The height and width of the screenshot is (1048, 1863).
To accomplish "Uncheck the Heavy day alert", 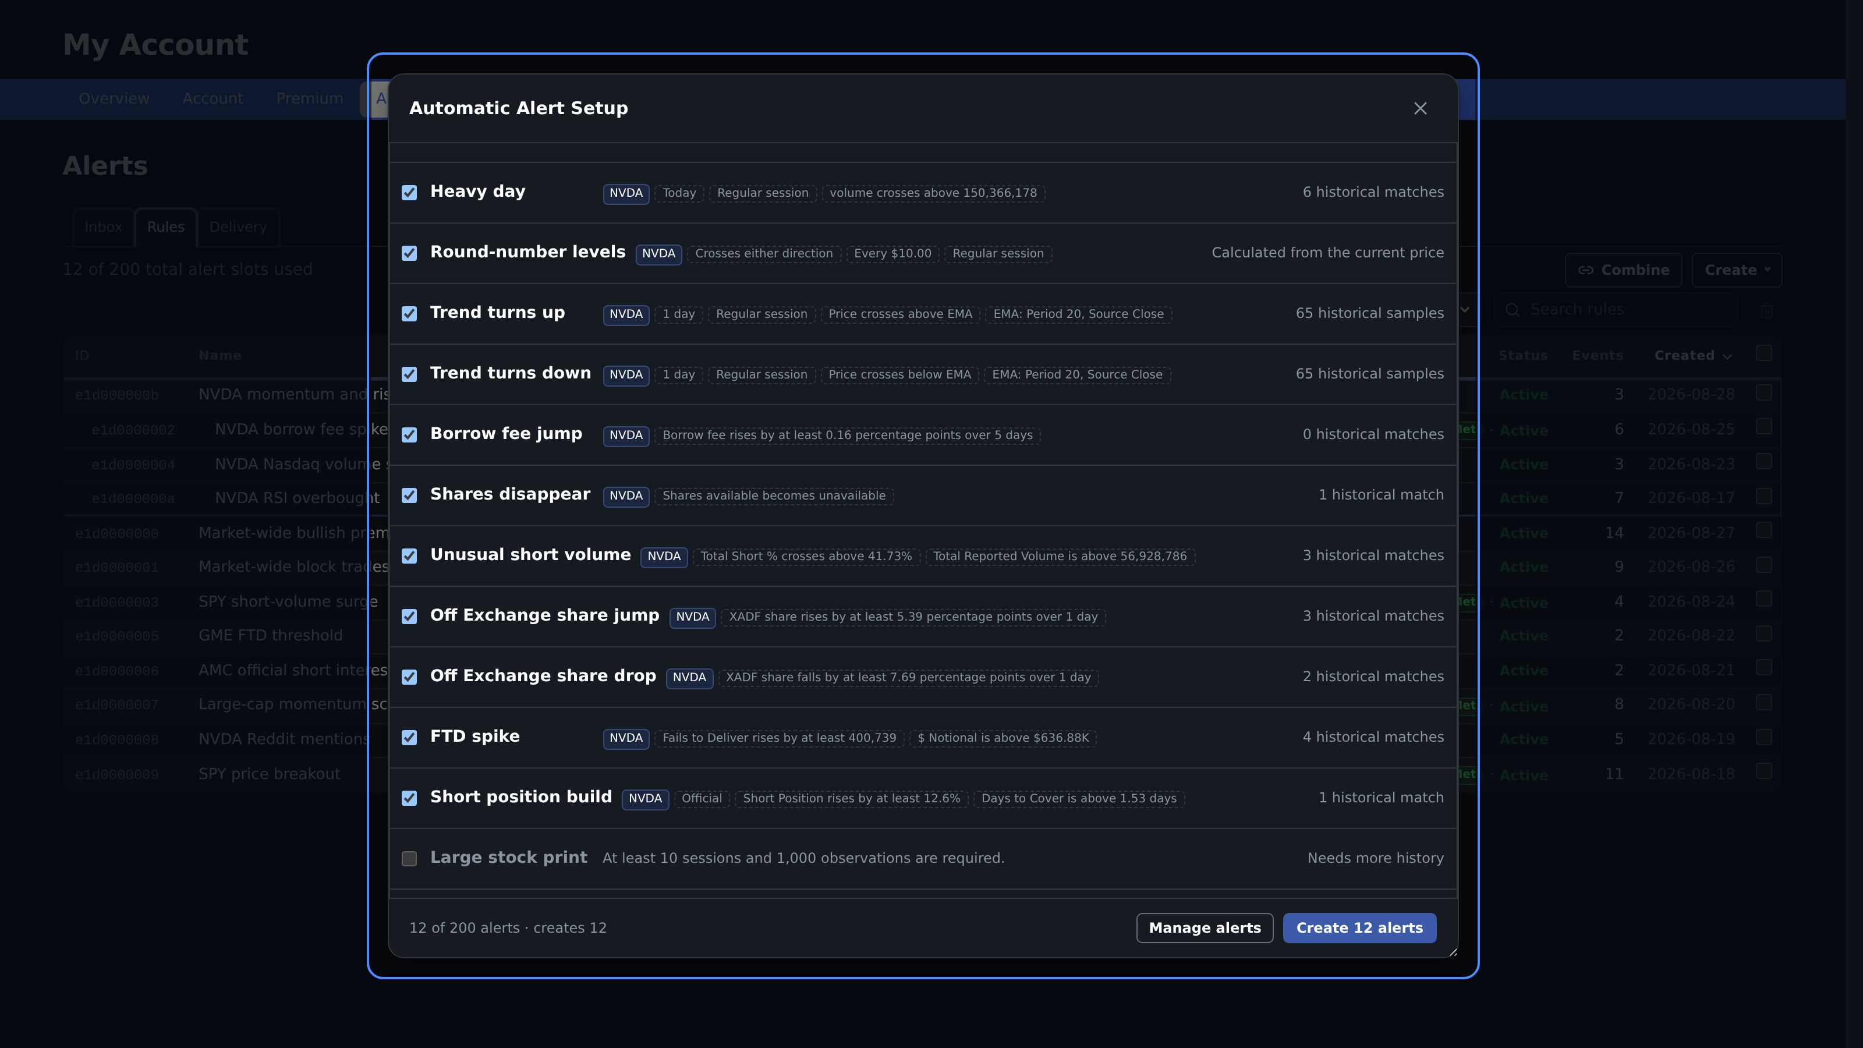I will pos(409,192).
